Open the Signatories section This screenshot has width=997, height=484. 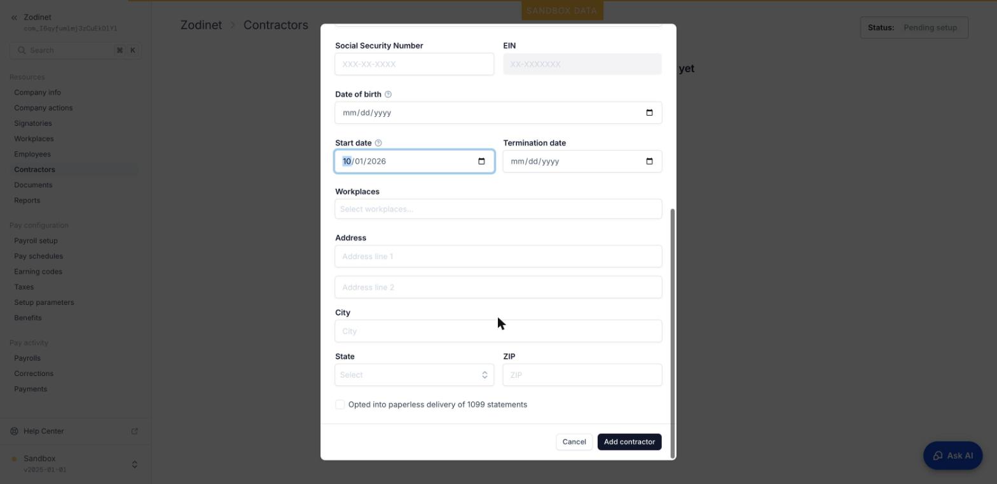point(33,123)
